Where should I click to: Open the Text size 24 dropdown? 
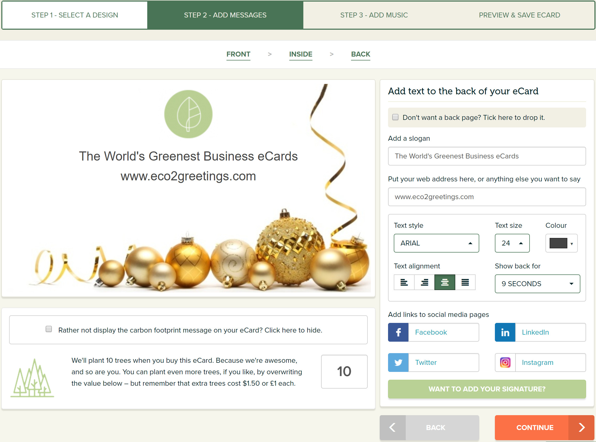(512, 243)
